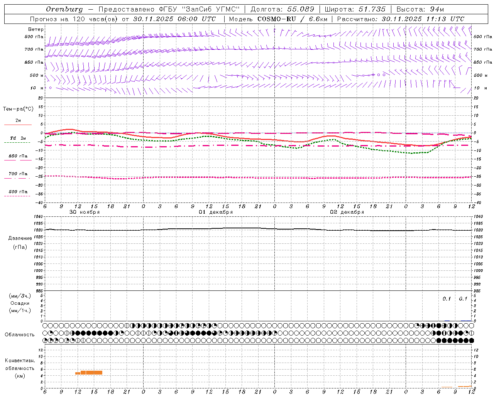Click the red 2м temperature legend entry
The height and width of the screenshot is (395, 494).
[18, 122]
